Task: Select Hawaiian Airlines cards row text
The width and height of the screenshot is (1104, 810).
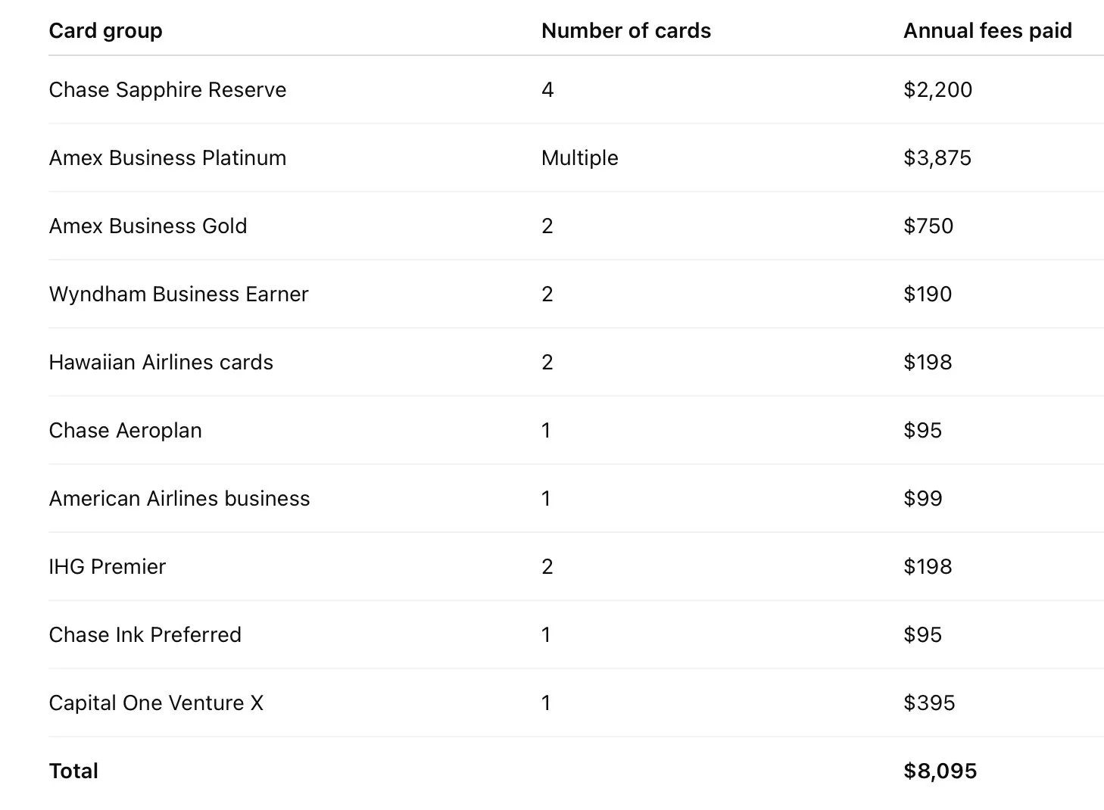Action: [161, 363]
